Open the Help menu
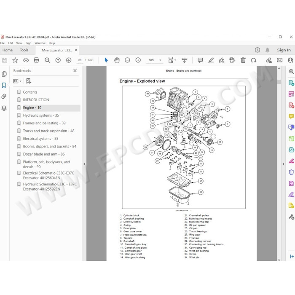This screenshot has width=295, height=295. (x=52, y=43)
